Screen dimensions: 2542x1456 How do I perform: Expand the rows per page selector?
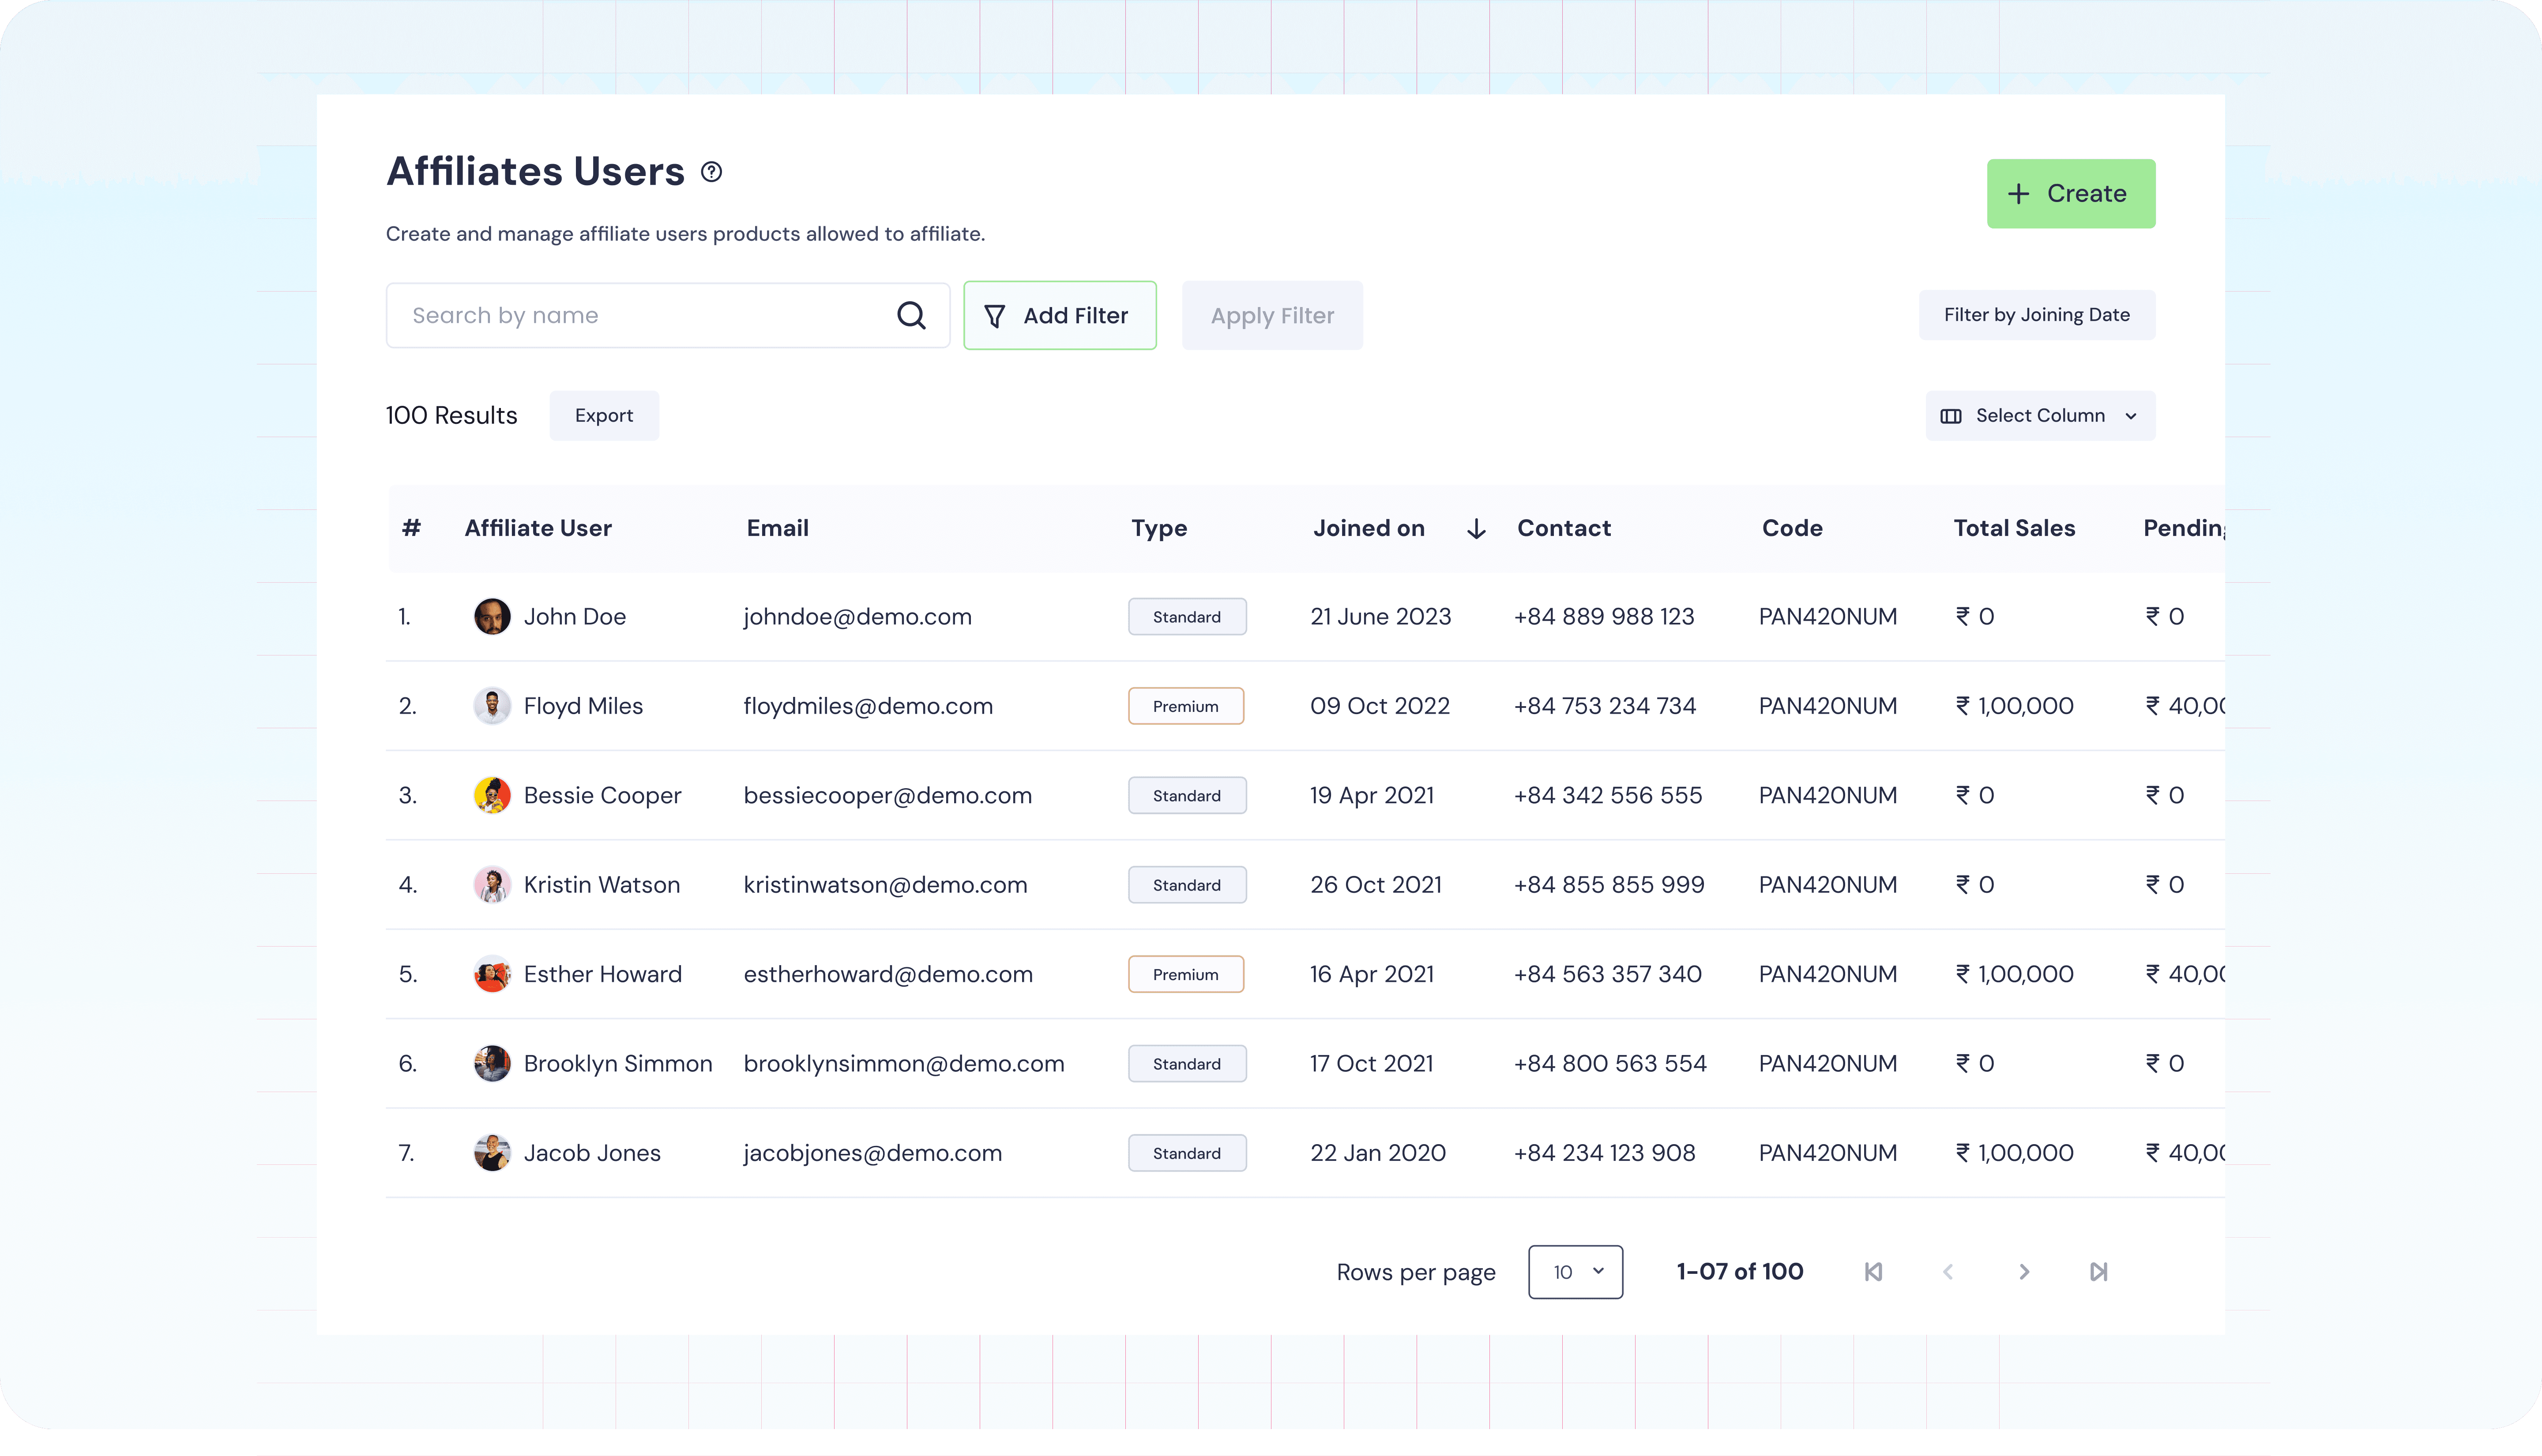[x=1575, y=1272]
